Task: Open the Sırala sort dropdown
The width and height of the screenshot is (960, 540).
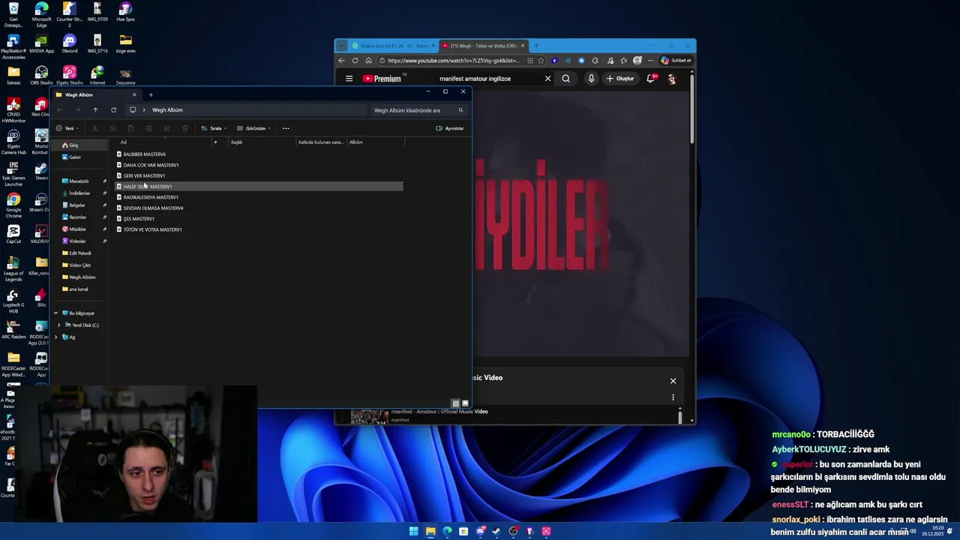Action: point(213,128)
